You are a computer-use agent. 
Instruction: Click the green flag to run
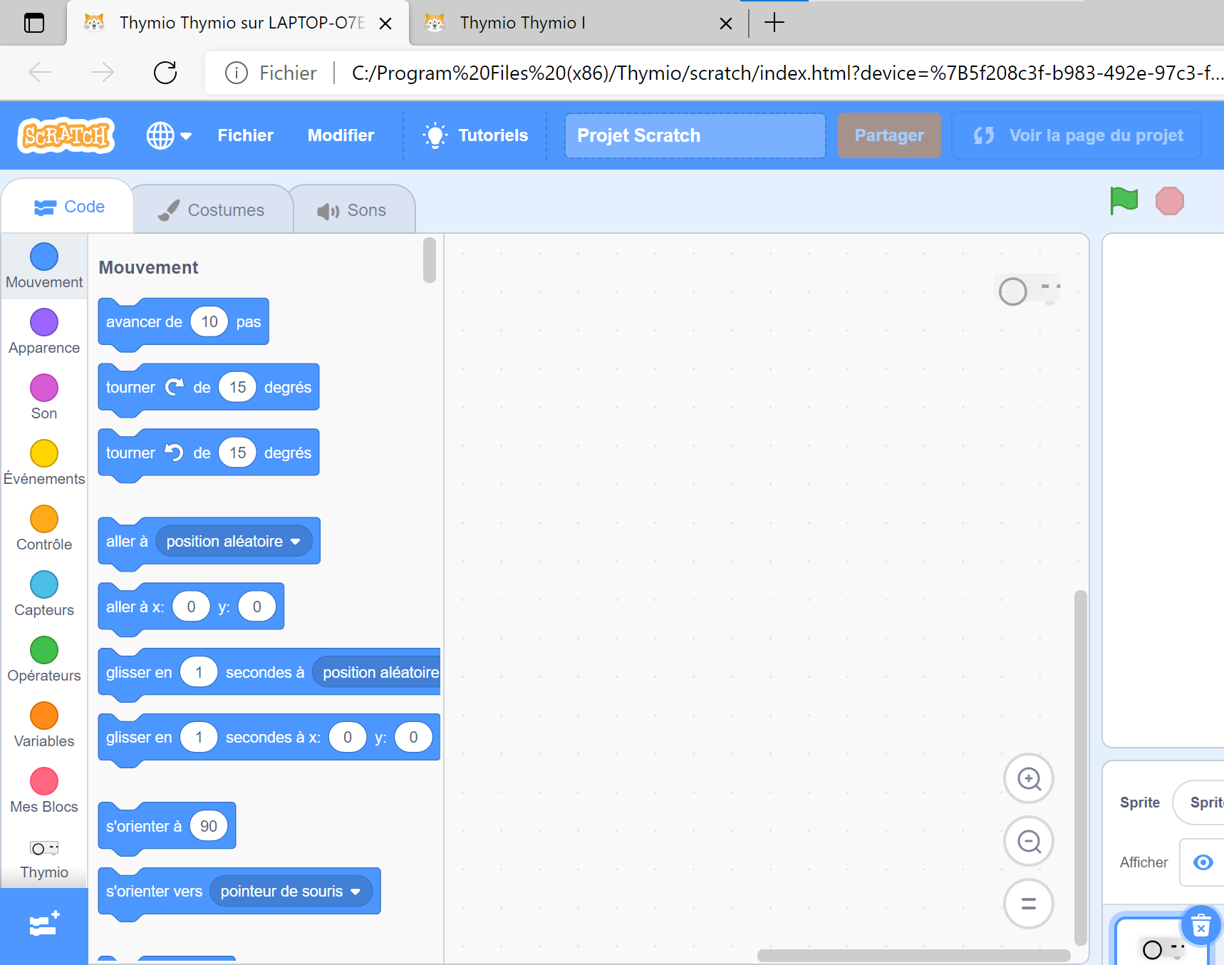pos(1124,201)
